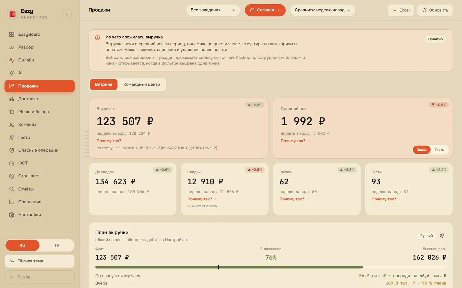This screenshot has width=462, height=288.
Task: Collapse the sidebar with the chevron button
Action: (67, 14)
